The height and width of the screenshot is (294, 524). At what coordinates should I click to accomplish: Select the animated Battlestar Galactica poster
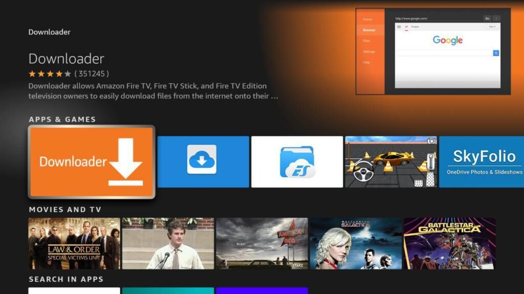[449, 243]
